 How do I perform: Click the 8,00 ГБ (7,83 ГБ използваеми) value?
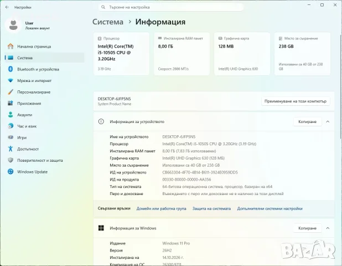pos(189,151)
